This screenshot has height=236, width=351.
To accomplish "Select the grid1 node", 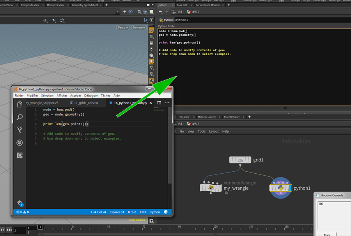I will tap(240, 160).
